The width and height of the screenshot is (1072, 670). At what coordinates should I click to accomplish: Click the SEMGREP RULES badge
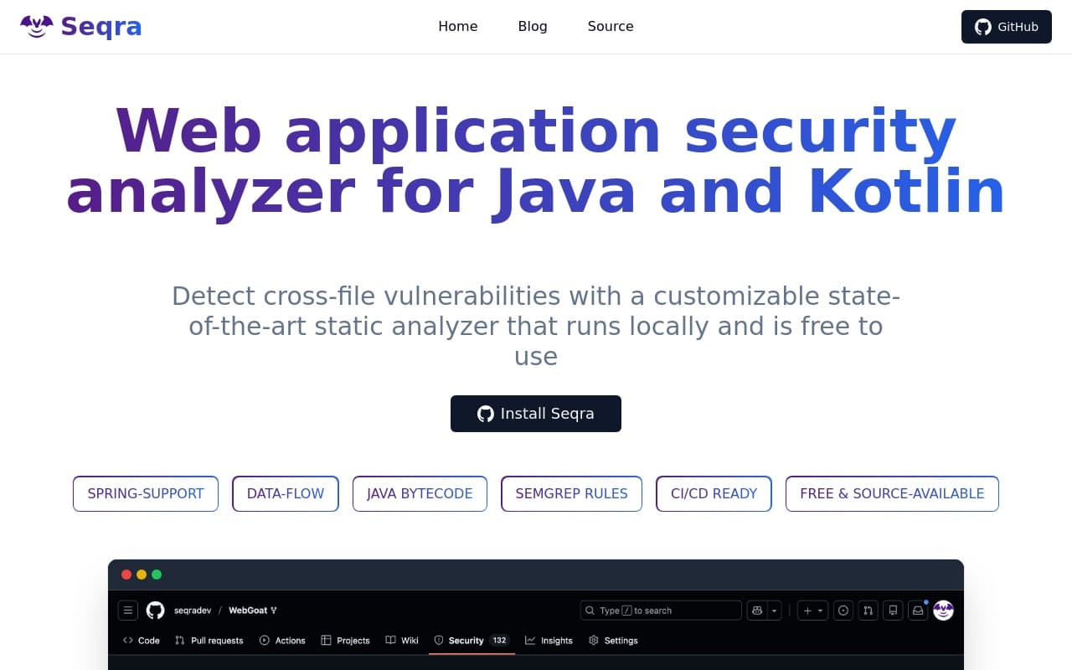click(x=571, y=493)
